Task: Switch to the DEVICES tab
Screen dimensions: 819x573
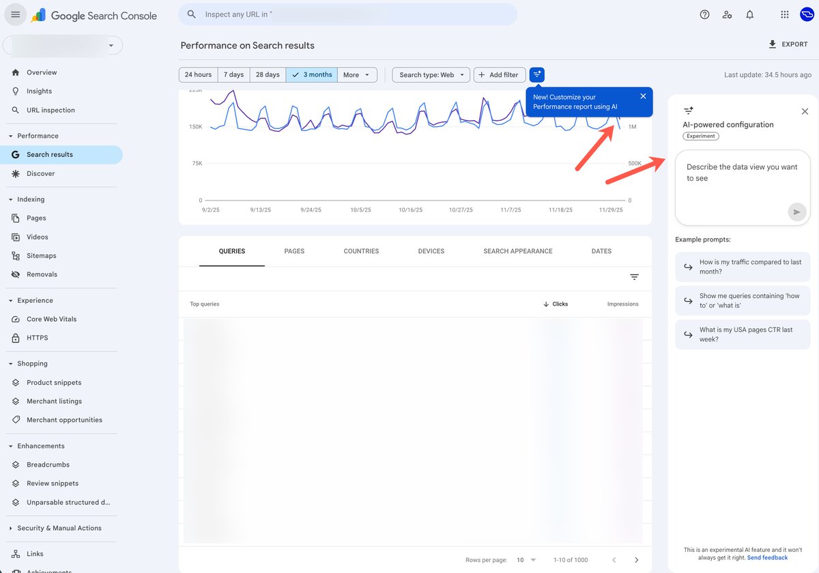Action: [431, 251]
